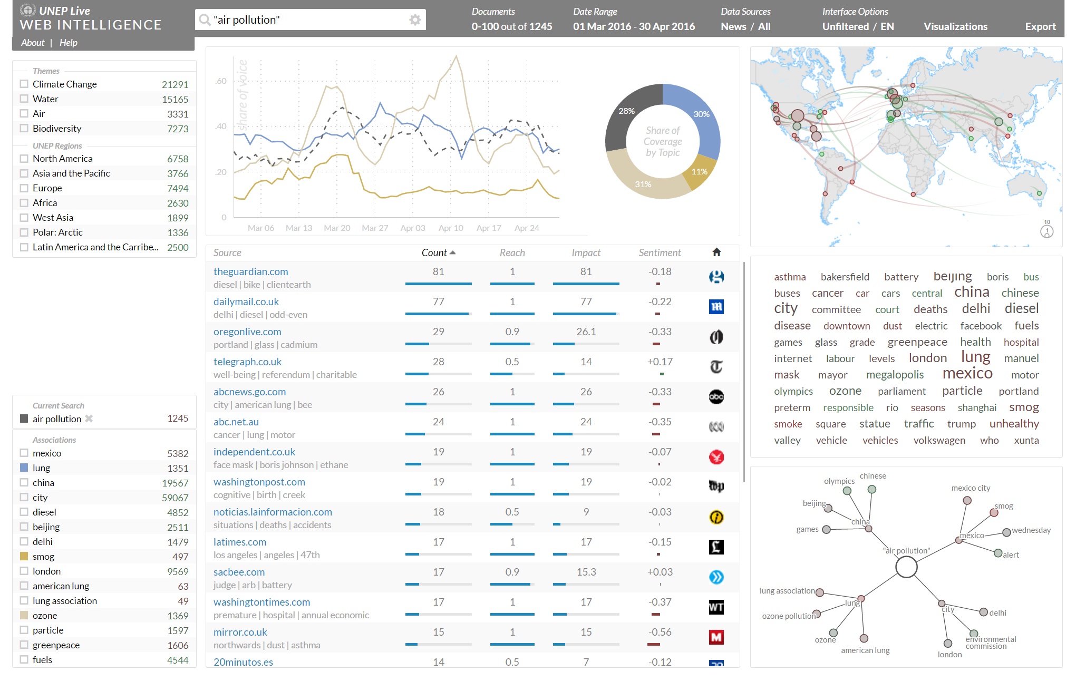1076x681 pixels.
Task: Click theguardian.com source logo icon
Action: [716, 277]
